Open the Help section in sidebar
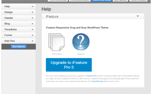The image size is (152, 94). 19,7
